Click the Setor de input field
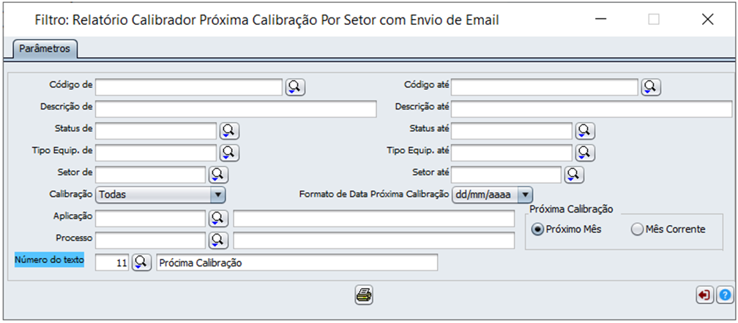 click(x=150, y=174)
